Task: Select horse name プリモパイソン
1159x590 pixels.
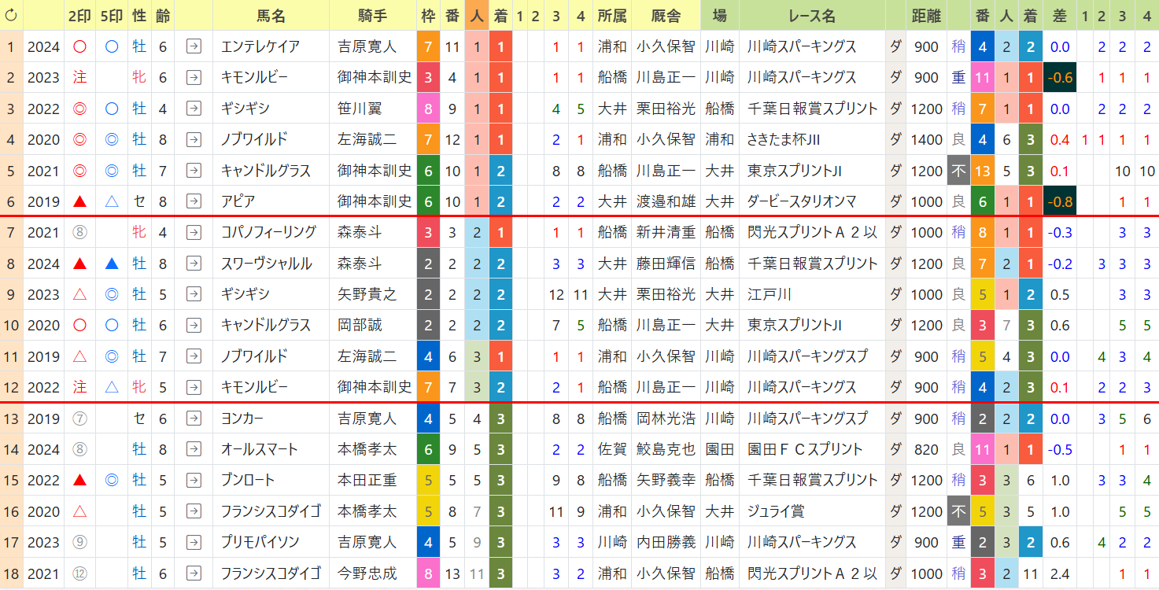Action: 260,542
